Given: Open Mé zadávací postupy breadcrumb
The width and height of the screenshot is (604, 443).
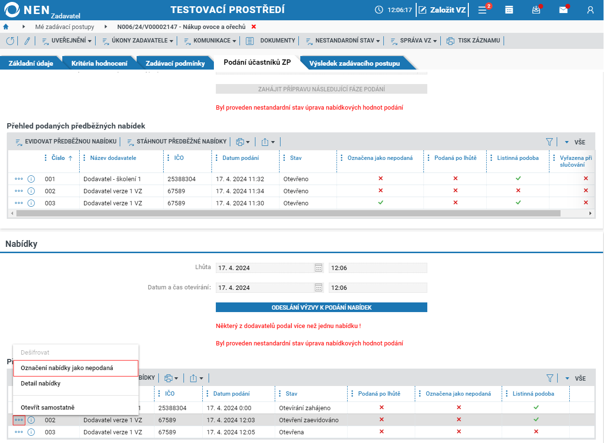Looking at the screenshot, I should 65,27.
